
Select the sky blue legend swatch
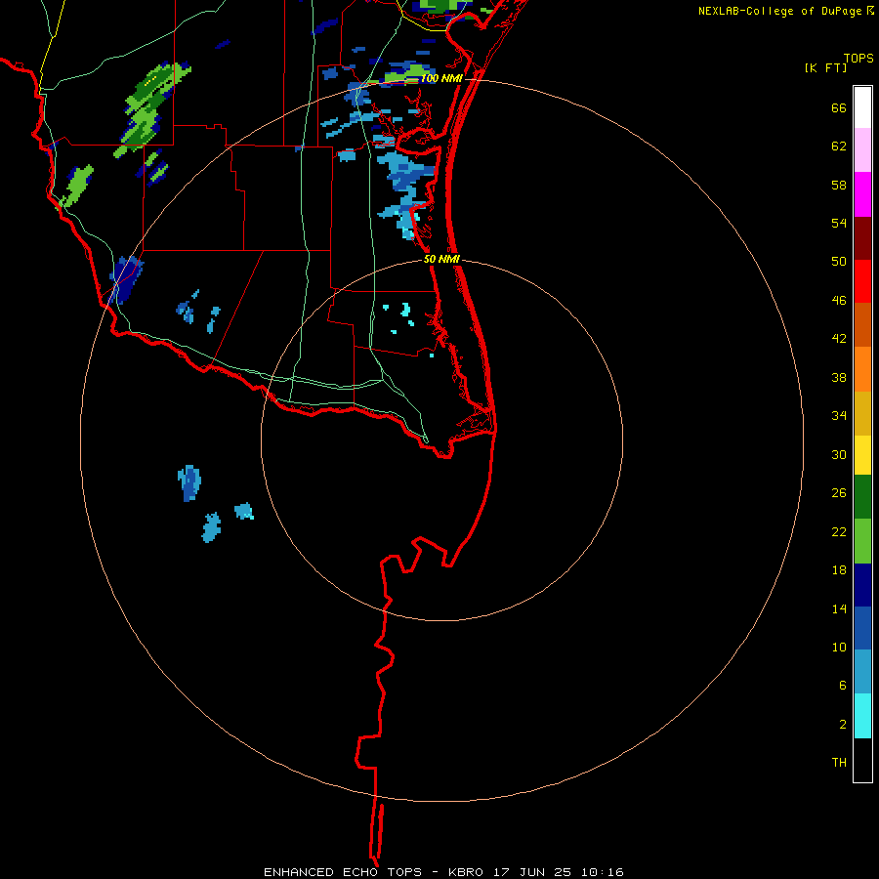862,672
